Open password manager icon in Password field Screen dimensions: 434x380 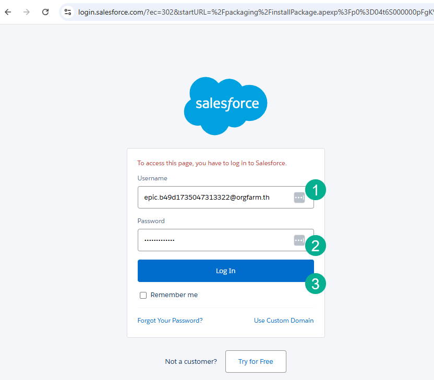(299, 240)
